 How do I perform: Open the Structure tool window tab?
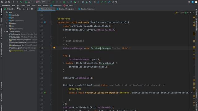(1, 86)
